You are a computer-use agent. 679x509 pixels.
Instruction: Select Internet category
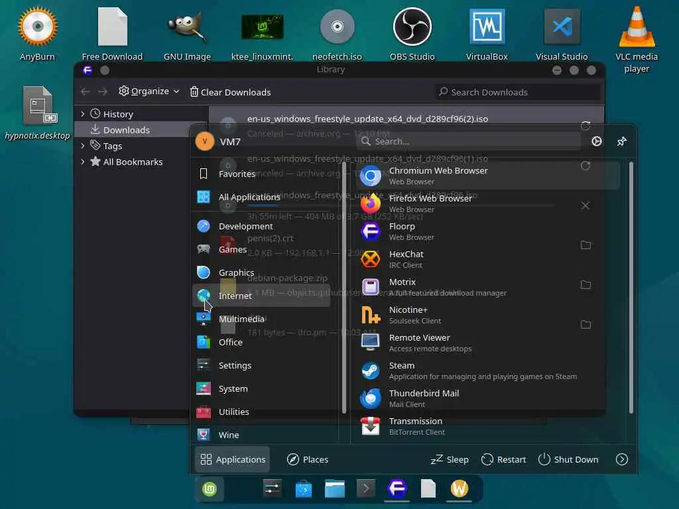pyautogui.click(x=261, y=296)
